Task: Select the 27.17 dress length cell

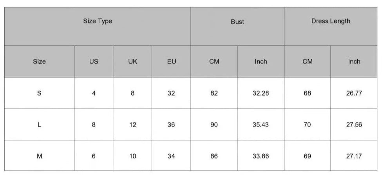Action: (x=354, y=156)
